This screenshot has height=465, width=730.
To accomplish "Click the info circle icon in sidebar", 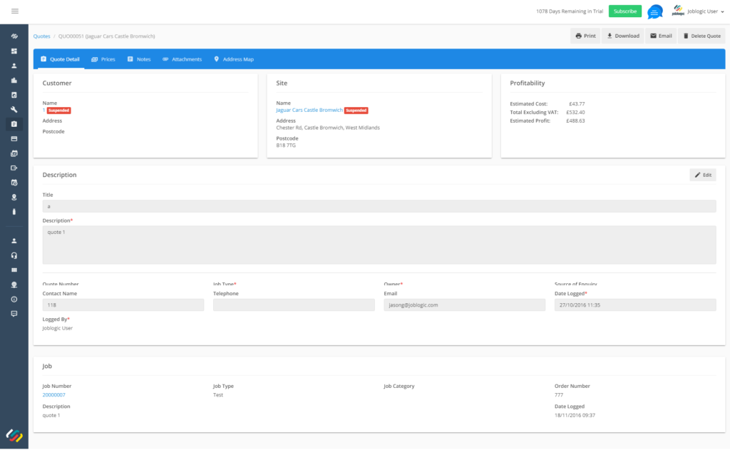I will coord(14,299).
